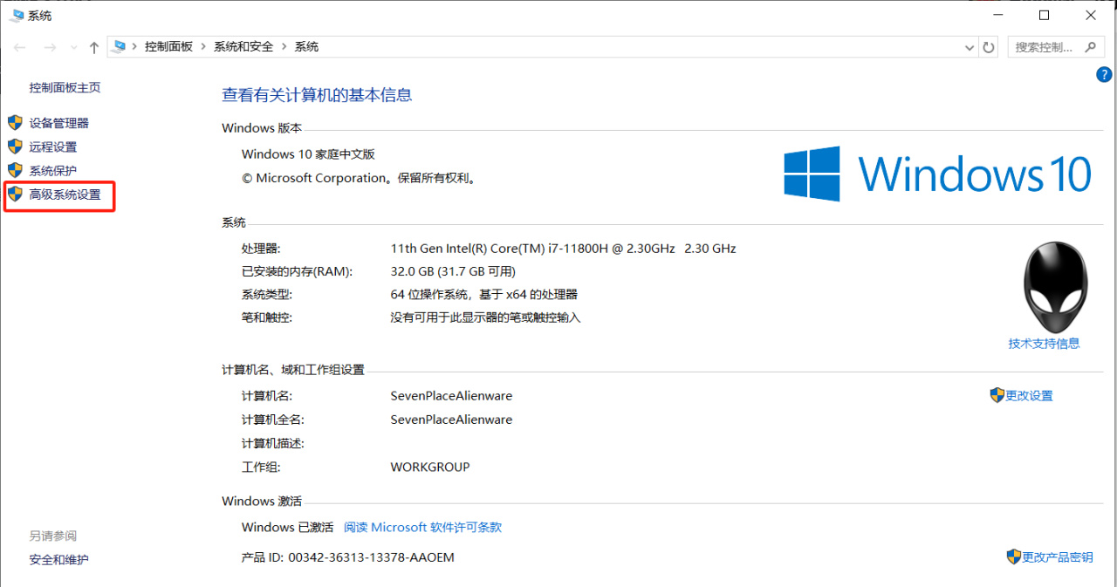Open 远程设置 from sidebar

click(x=52, y=147)
